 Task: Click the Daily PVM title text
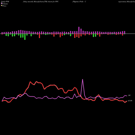point(5,2)
